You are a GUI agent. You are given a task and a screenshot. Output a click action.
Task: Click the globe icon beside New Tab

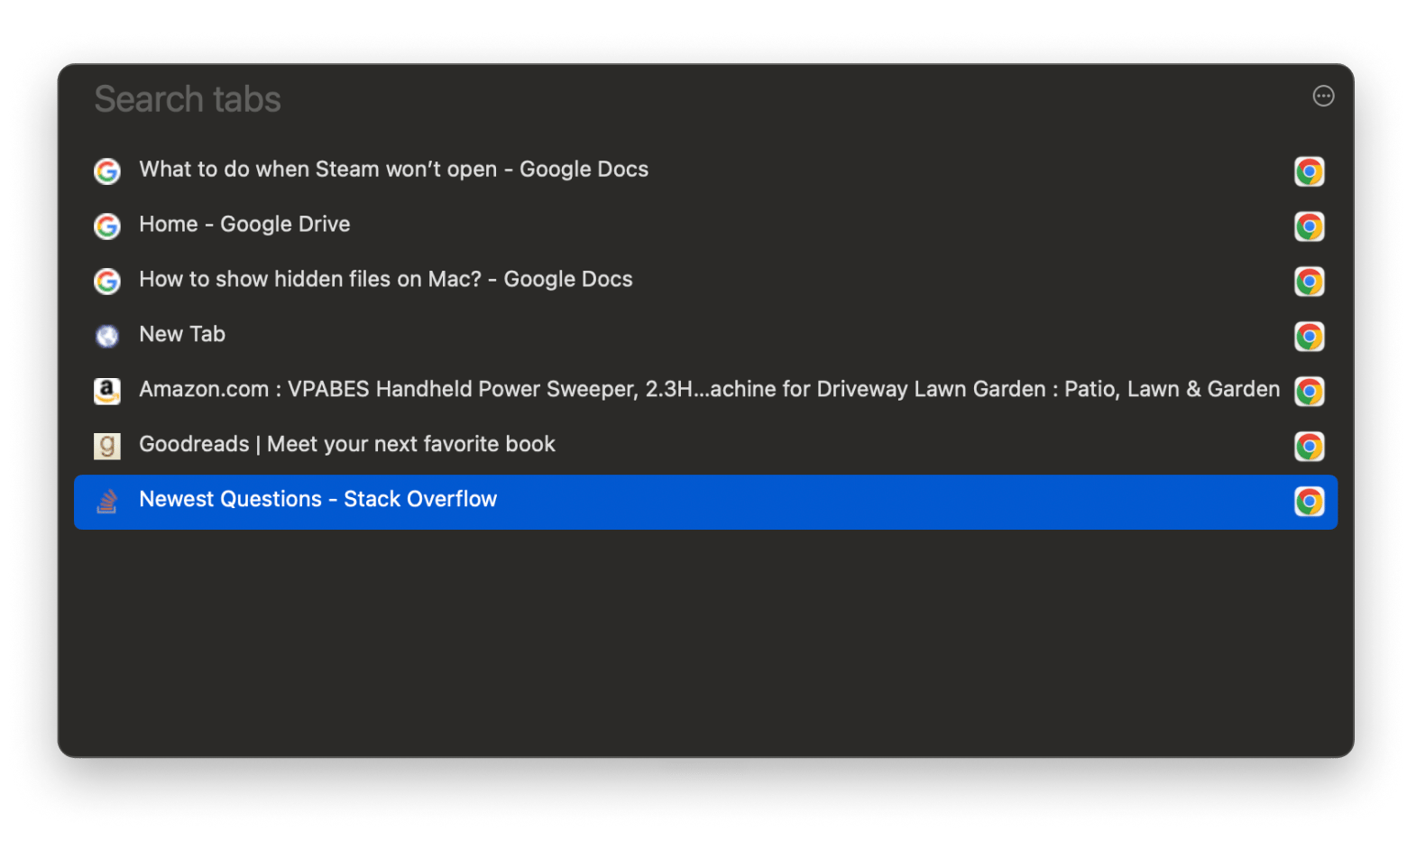click(107, 337)
